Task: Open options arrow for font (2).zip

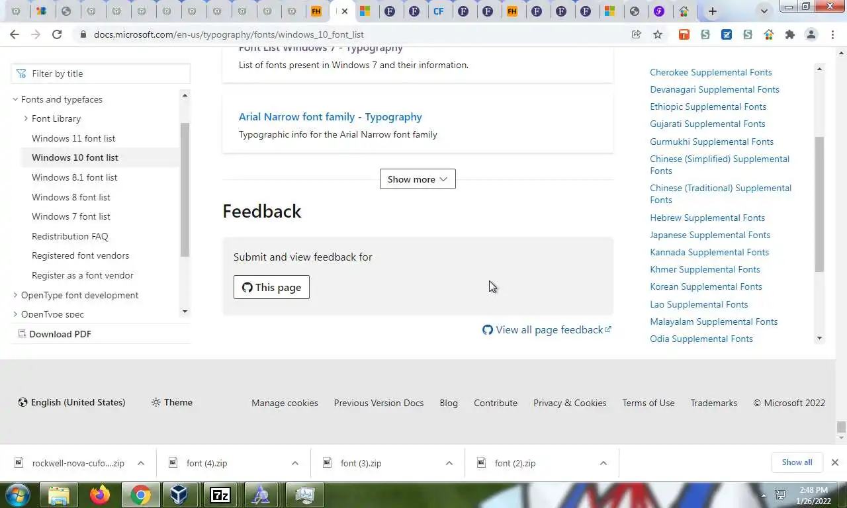Action: click(x=603, y=463)
